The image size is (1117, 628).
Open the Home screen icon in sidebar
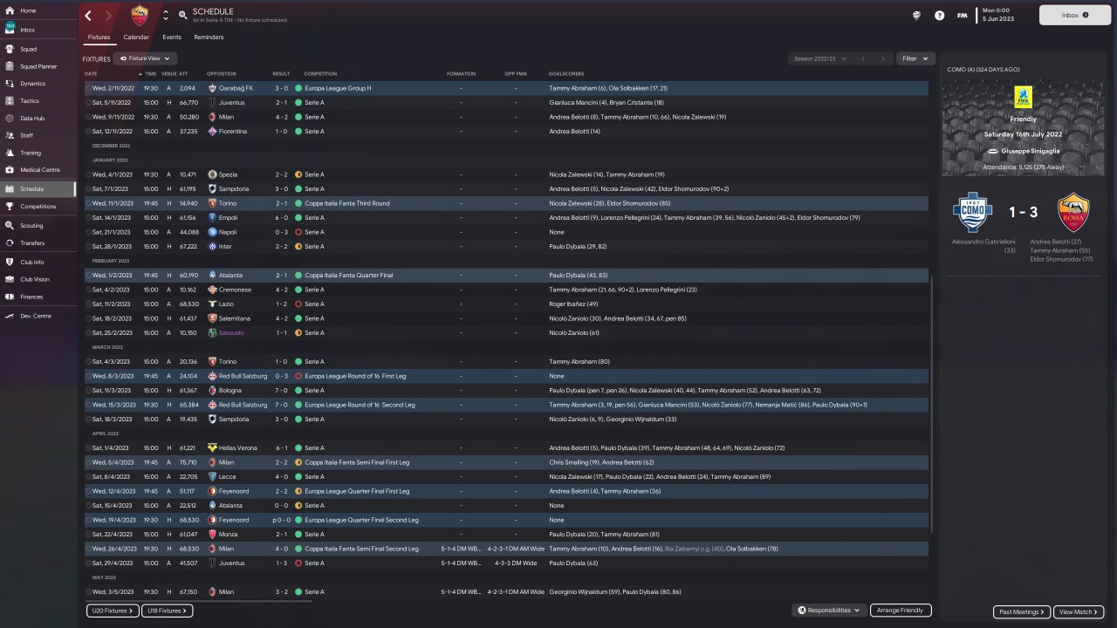(10, 10)
